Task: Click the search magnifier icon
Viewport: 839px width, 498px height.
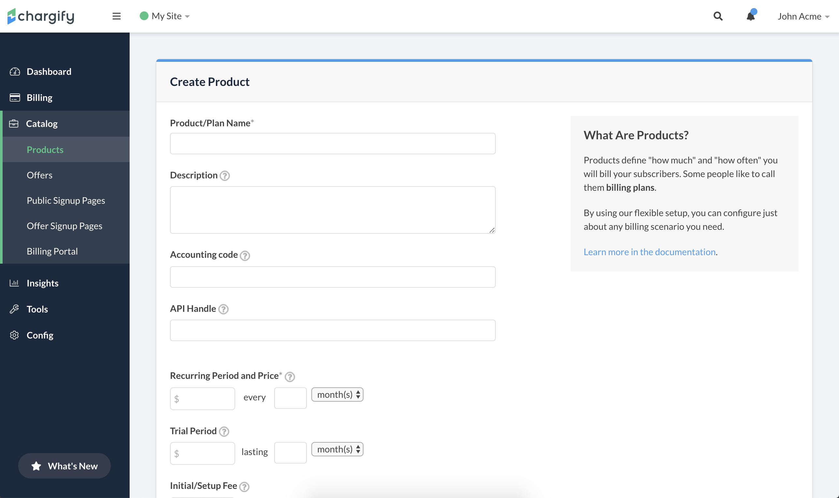Action: coord(718,16)
